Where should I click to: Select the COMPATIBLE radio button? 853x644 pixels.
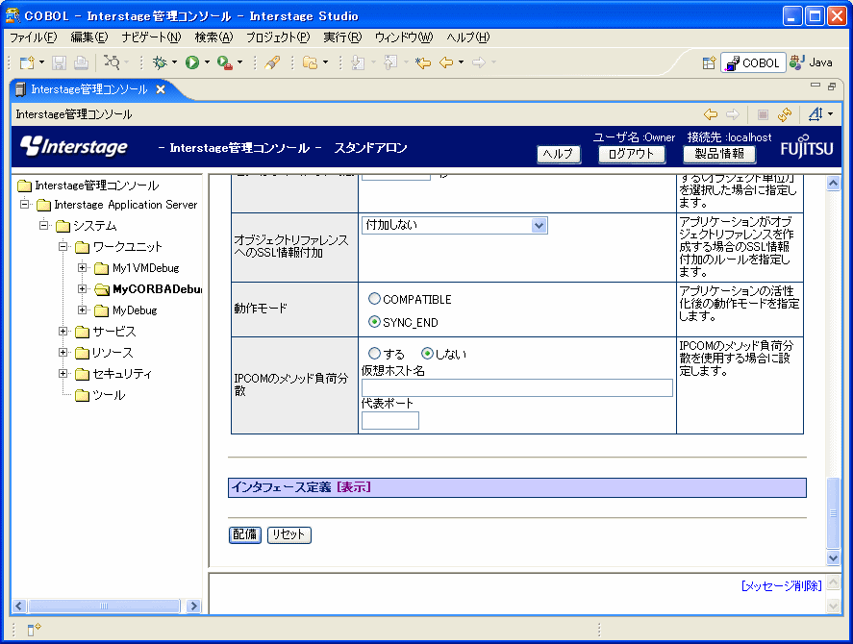point(375,300)
